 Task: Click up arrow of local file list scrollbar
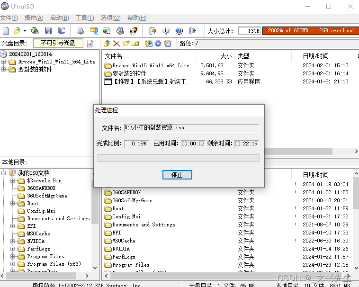pyautogui.click(x=356, y=173)
